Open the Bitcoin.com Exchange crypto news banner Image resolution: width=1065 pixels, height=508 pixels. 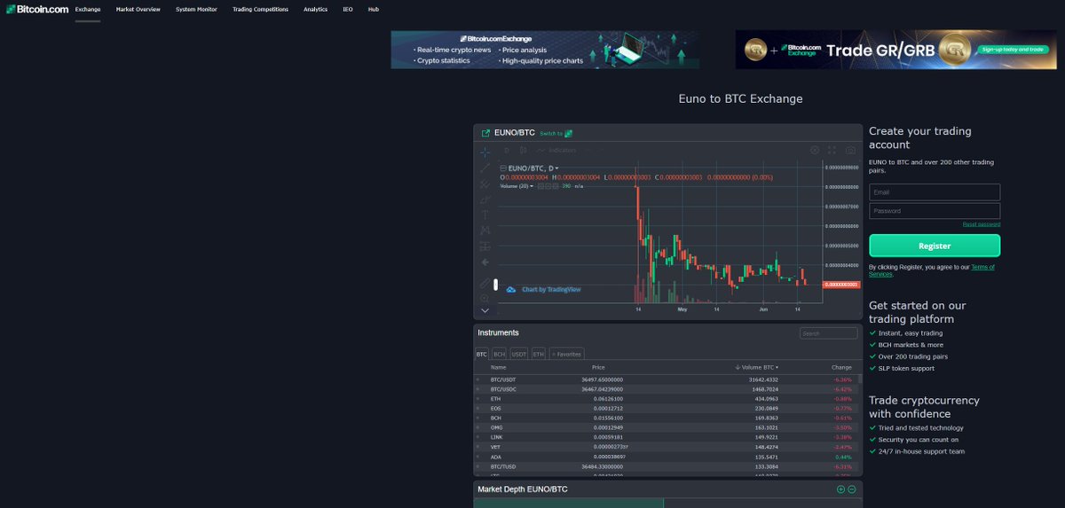tap(545, 50)
